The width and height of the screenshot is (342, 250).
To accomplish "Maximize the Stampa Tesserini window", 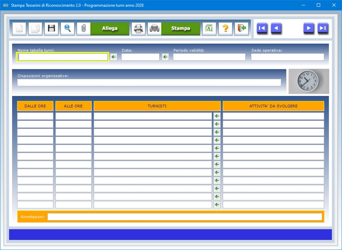I will pyautogui.click(x=318, y=5).
